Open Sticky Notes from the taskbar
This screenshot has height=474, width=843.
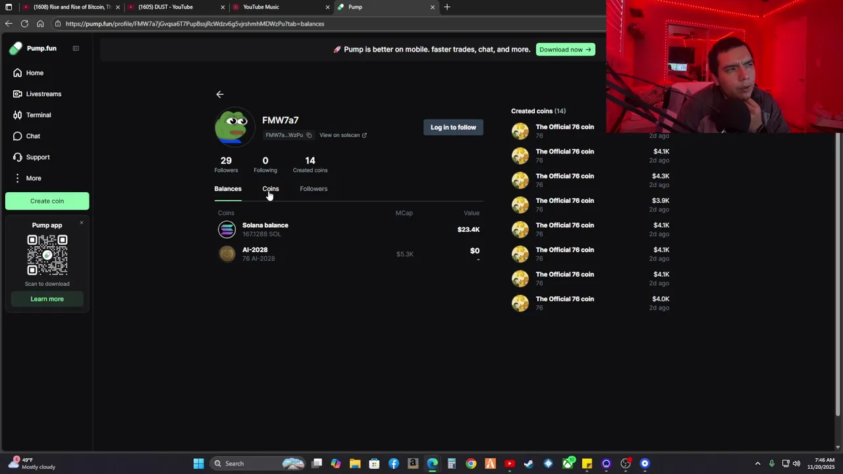tap(587, 463)
